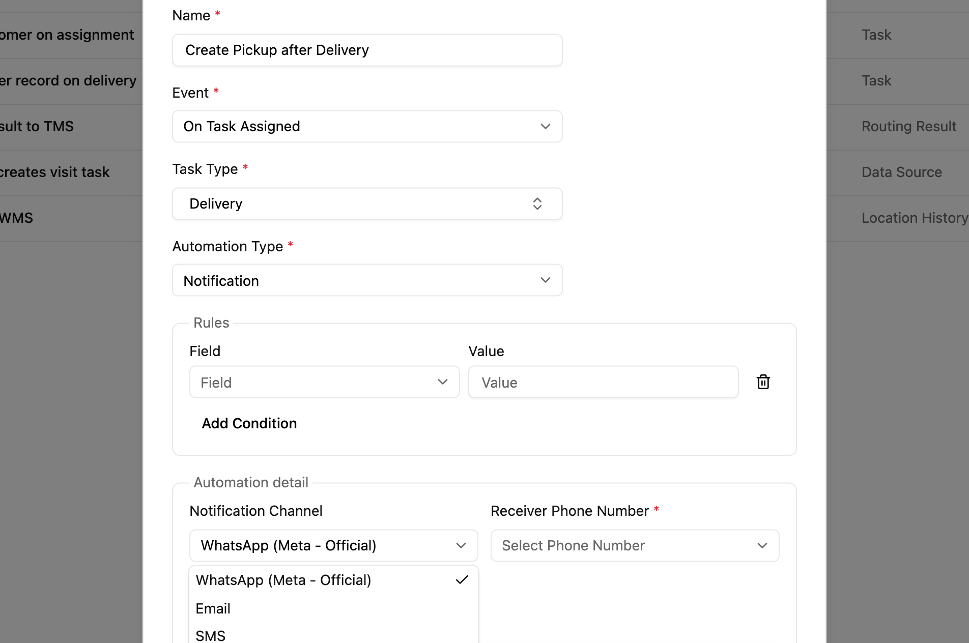
Task: Click the WhatsApp notification channel combo box
Action: [x=334, y=545]
